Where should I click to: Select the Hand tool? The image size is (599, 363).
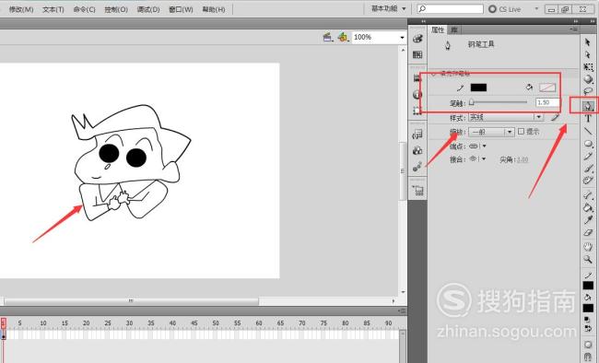[588, 247]
